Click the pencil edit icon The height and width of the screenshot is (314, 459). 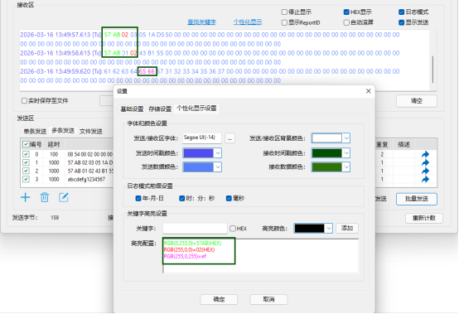[x=64, y=197]
